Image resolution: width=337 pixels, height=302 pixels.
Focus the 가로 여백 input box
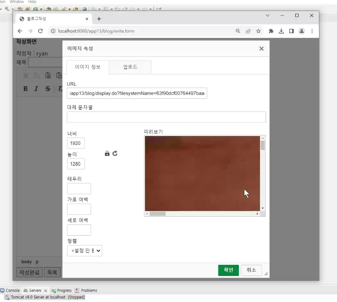tap(79, 209)
